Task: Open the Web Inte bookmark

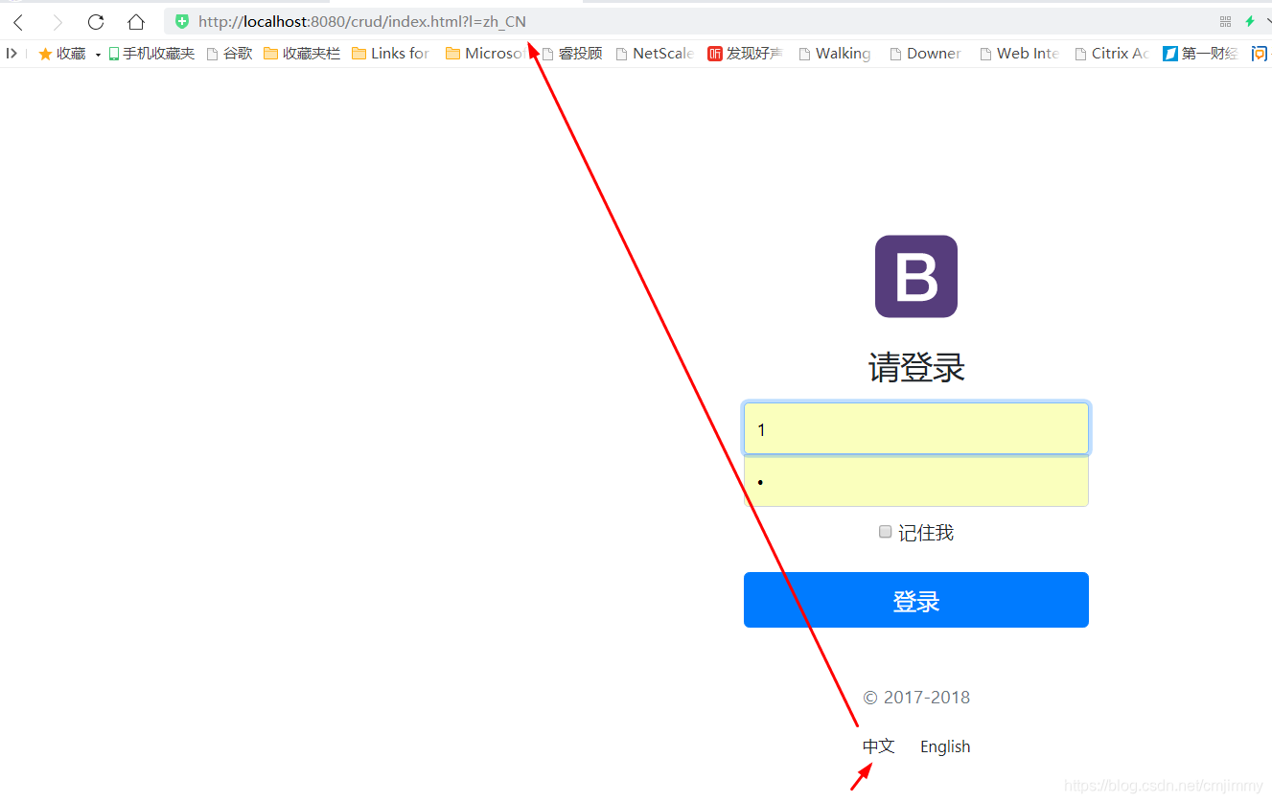Action: 1019,54
